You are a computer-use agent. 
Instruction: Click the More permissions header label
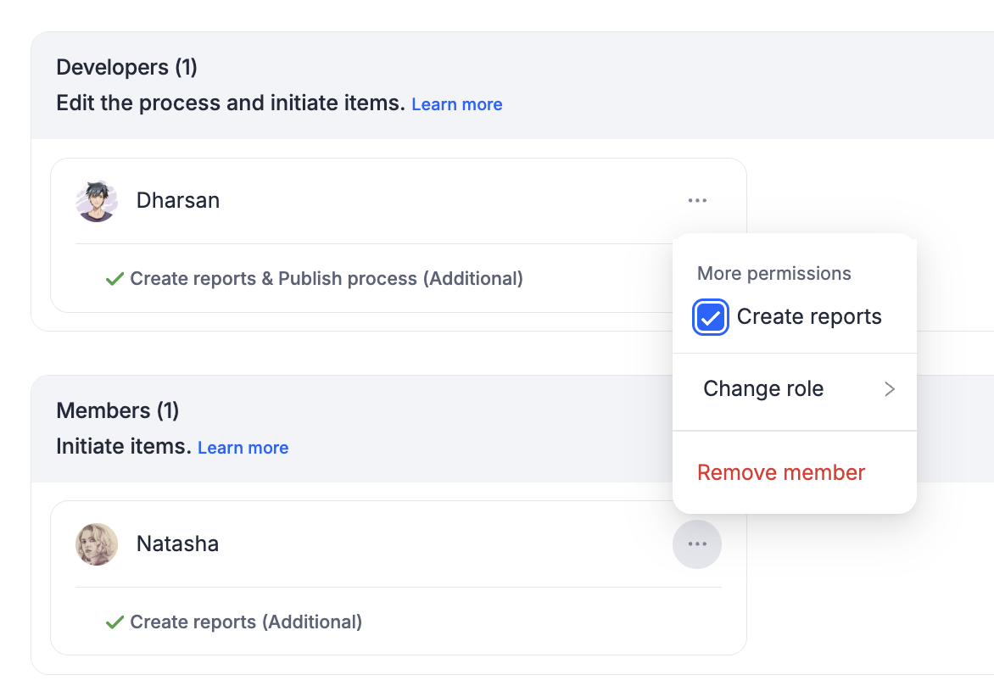773,274
